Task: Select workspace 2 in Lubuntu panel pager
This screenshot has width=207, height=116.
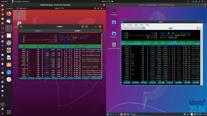Action: coord(113,114)
